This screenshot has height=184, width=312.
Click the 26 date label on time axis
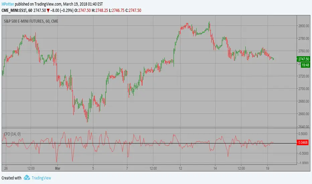click(x=6, y=168)
